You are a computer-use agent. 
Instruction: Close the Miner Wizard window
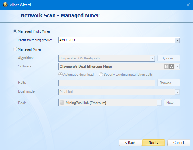(x=188, y=5)
